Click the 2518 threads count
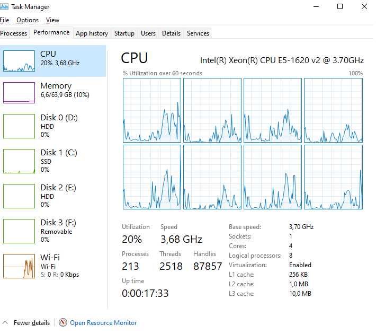The width and height of the screenshot is (376, 334). [171, 266]
